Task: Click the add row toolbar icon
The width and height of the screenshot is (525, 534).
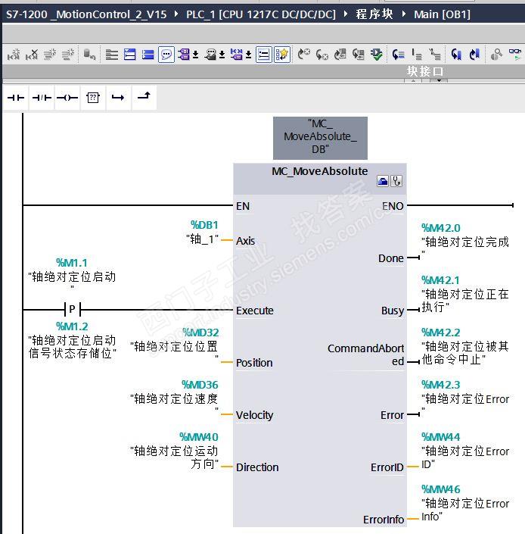Action: (x=68, y=55)
